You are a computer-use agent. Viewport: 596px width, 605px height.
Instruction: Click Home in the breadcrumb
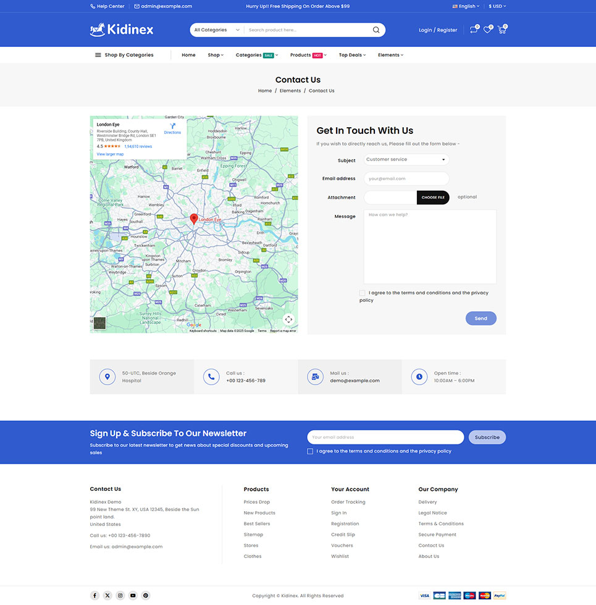click(265, 91)
